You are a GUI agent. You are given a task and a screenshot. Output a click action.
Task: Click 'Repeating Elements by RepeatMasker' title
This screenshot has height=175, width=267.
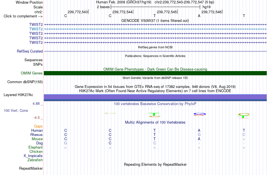point(155,164)
